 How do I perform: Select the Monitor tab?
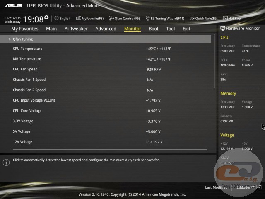click(132, 29)
